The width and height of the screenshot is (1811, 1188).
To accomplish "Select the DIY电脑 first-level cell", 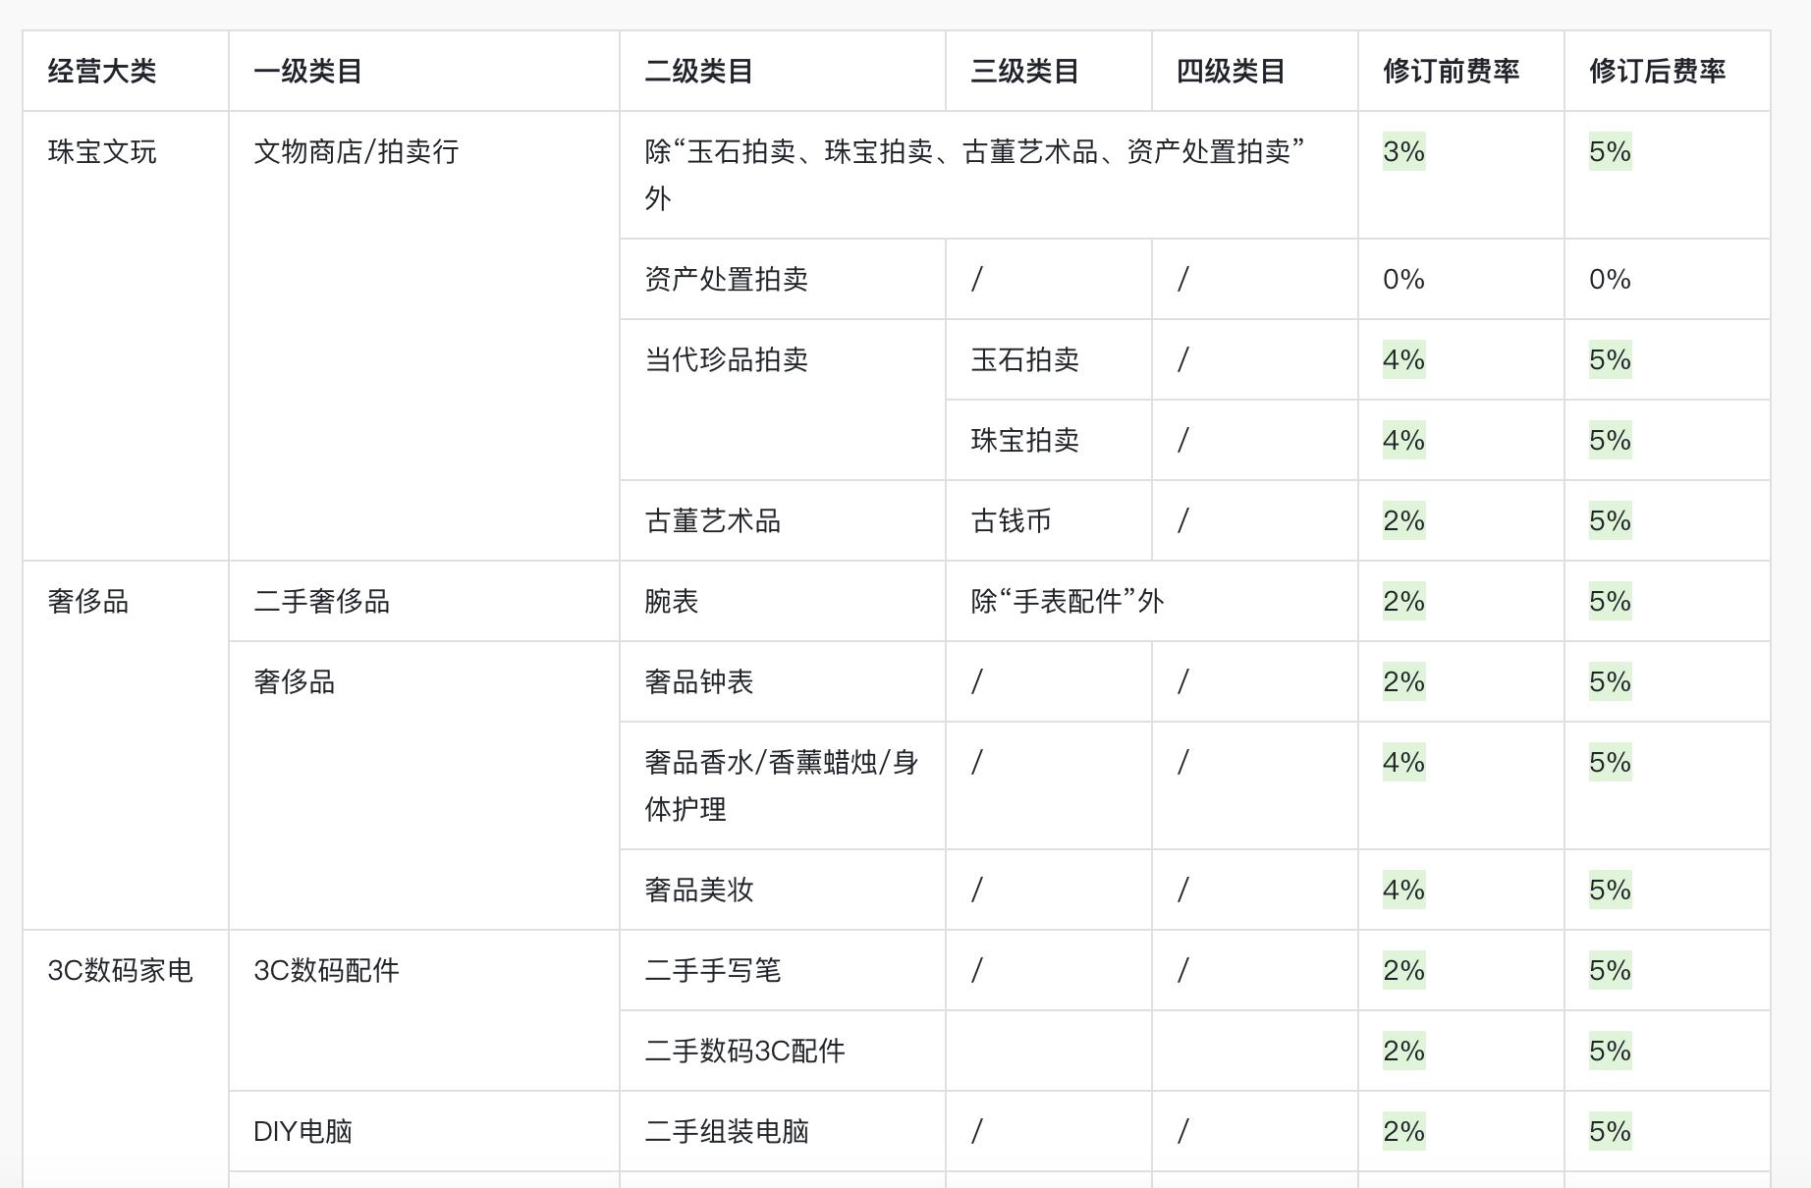I will click(x=302, y=1132).
